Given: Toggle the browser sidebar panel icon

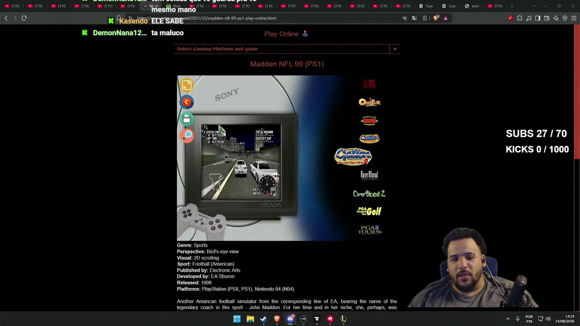Looking at the screenshot, I should tap(538, 18).
